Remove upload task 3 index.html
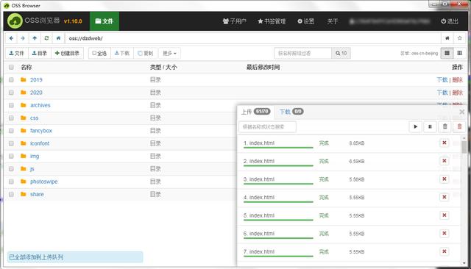This screenshot has width=471, height=269. pos(445,179)
